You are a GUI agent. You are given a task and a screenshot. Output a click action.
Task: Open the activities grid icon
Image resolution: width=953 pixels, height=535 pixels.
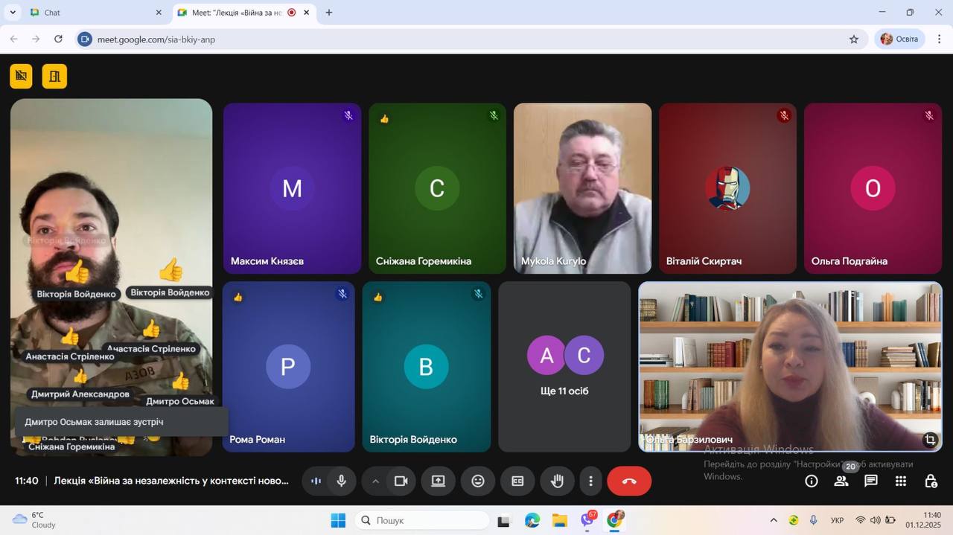(x=901, y=481)
